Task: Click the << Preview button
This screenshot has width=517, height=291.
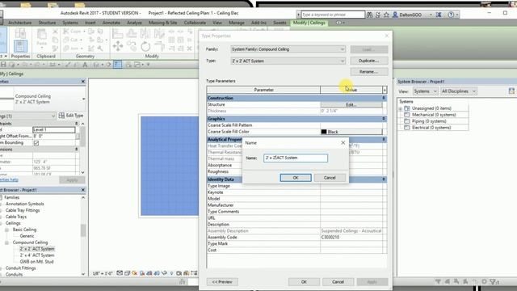Action: pos(222,282)
